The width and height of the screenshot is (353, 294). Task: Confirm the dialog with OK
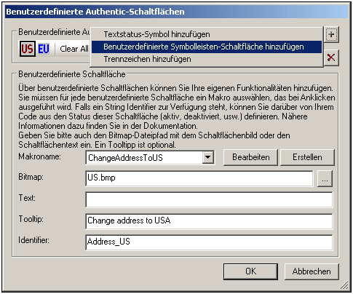point(250,271)
